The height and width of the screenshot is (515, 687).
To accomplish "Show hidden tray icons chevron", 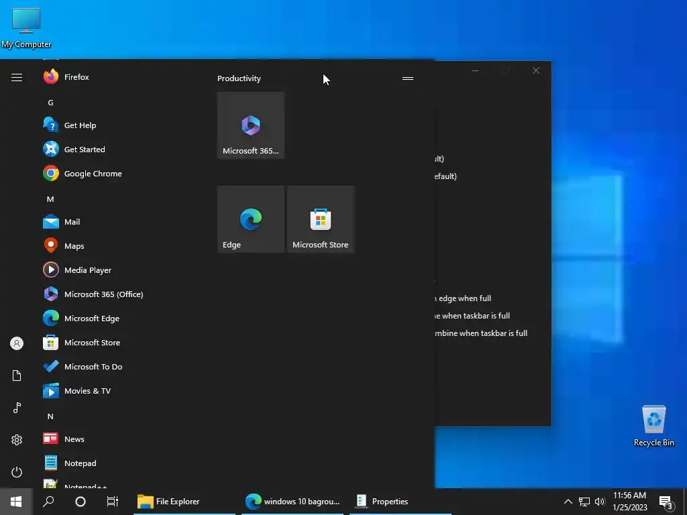I will 568,502.
